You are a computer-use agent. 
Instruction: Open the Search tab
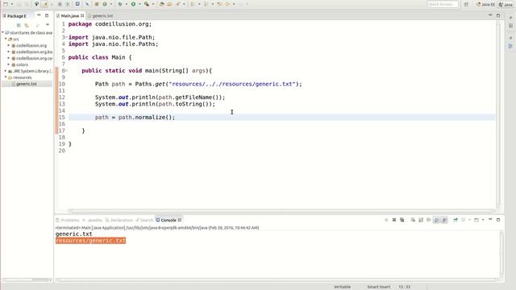tap(144, 220)
